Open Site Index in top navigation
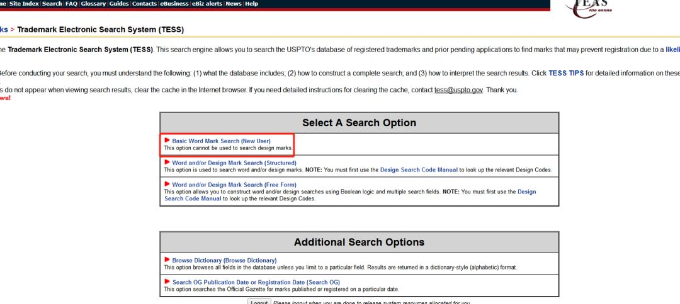Viewport: 680px width, 304px height. [24, 4]
